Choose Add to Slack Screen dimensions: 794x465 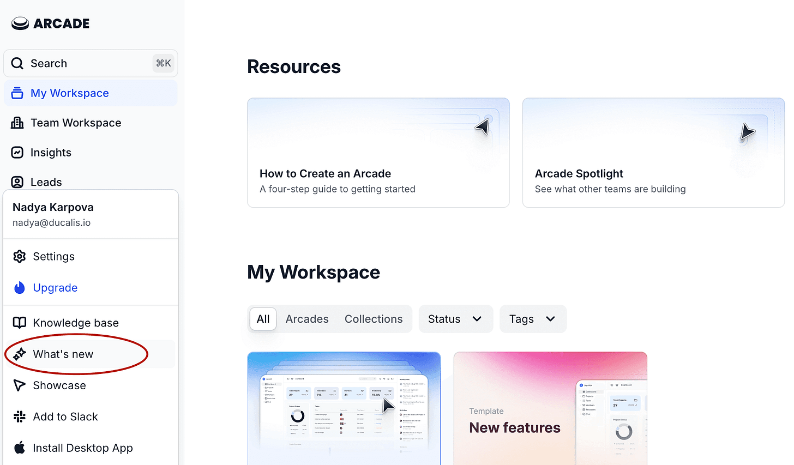click(x=91, y=416)
